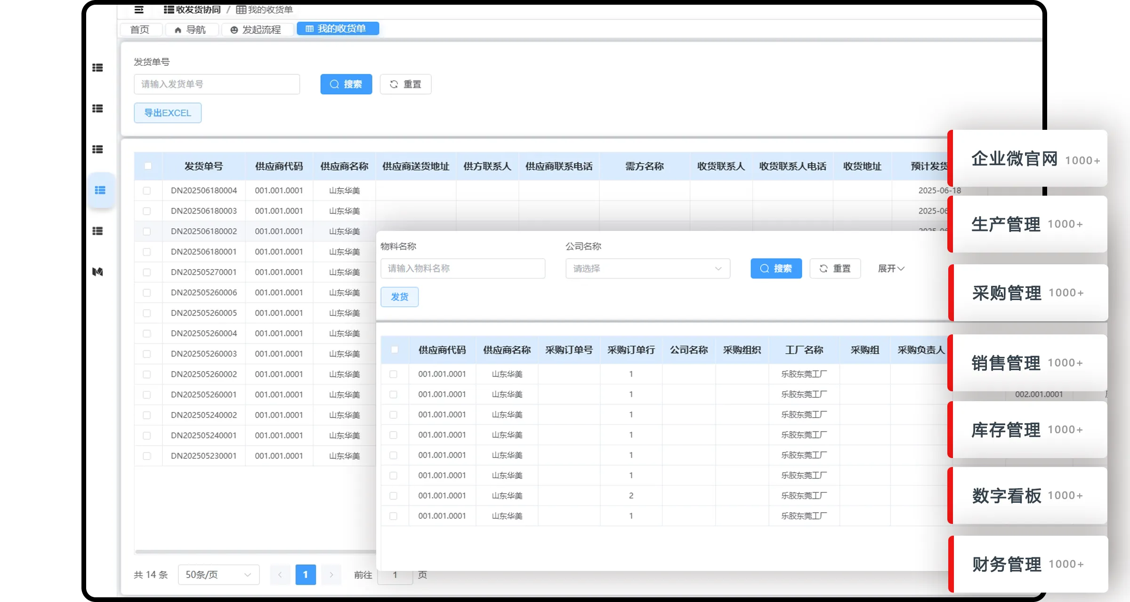The height and width of the screenshot is (602, 1130).
Task: Check the row DN202506180004 checkbox
Action: (147, 190)
